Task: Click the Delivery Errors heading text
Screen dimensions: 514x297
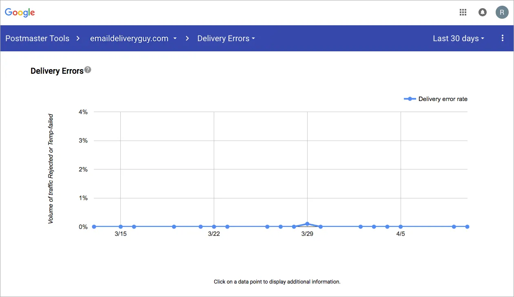Action: pos(57,71)
